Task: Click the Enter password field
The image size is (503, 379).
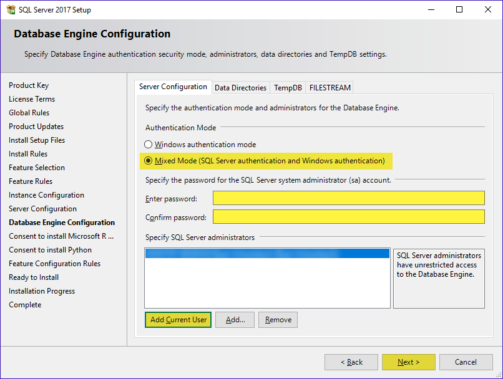Action: (x=349, y=198)
